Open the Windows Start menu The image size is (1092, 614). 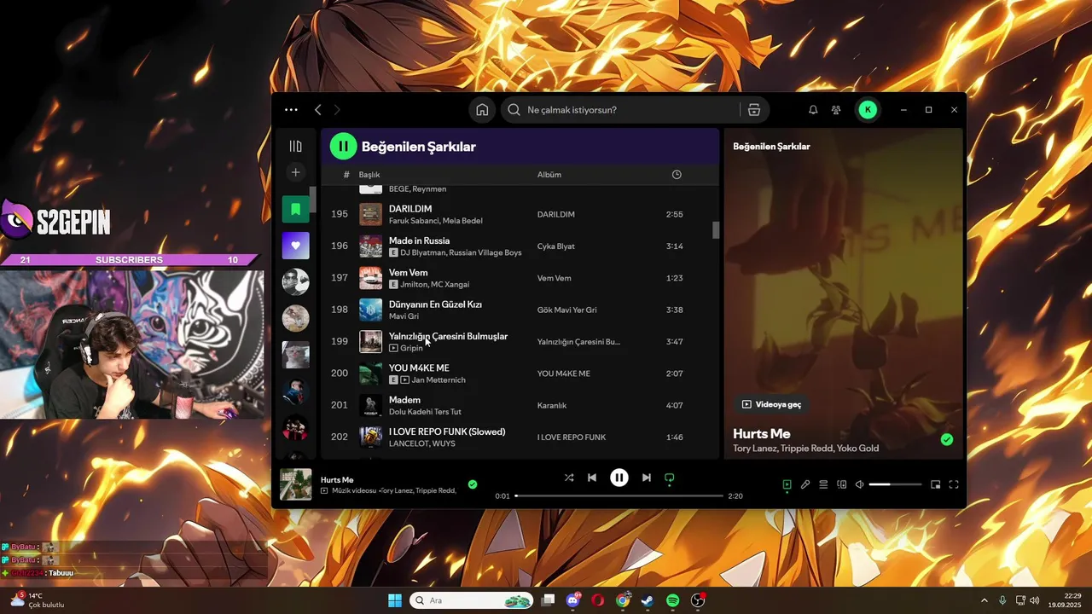[x=395, y=600]
